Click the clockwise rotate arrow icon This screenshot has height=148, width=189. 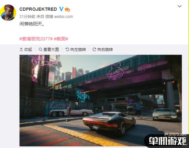(x=94, y=49)
